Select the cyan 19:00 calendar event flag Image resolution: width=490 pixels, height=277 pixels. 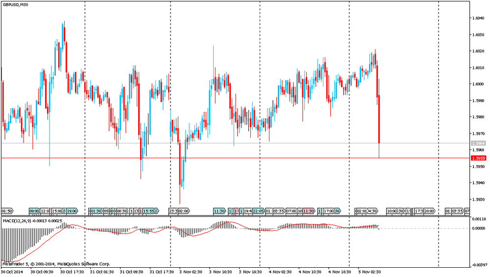72,211
